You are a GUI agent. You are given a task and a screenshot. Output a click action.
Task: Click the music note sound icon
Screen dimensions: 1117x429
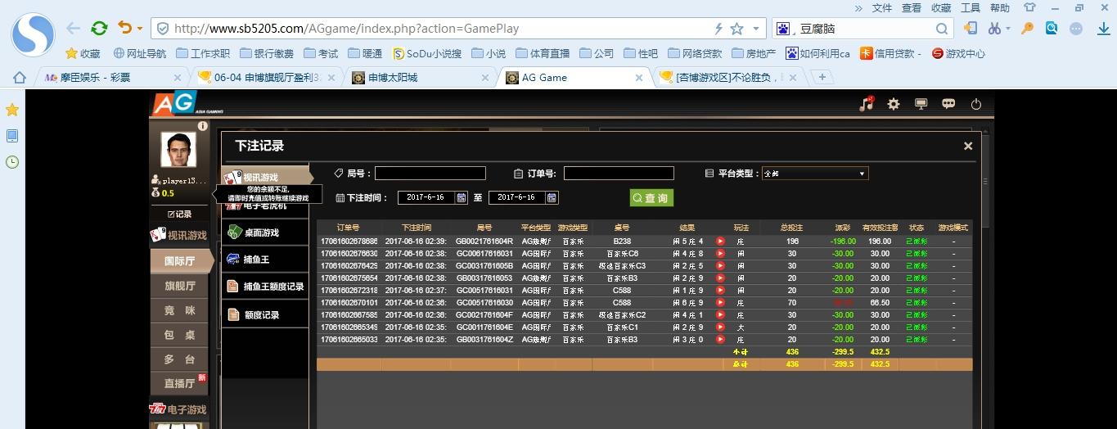(867, 104)
